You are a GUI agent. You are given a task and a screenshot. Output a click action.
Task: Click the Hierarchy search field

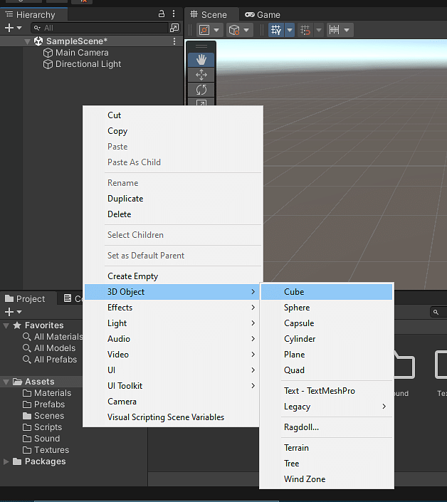(100, 28)
